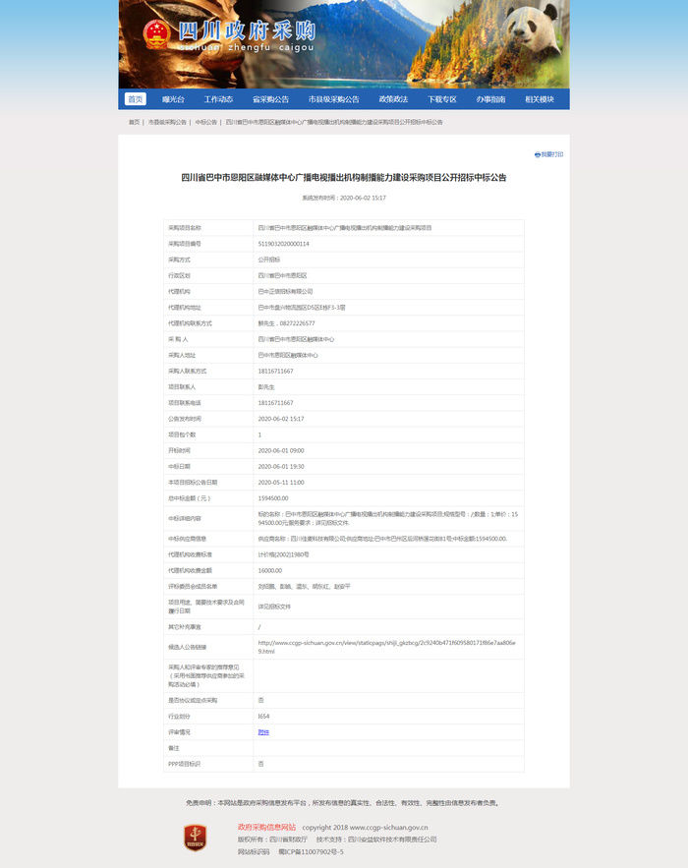
Task: Click the footer copyright 2018 www.ccgp-sichuan.gov.cn text
Action: pos(365,827)
